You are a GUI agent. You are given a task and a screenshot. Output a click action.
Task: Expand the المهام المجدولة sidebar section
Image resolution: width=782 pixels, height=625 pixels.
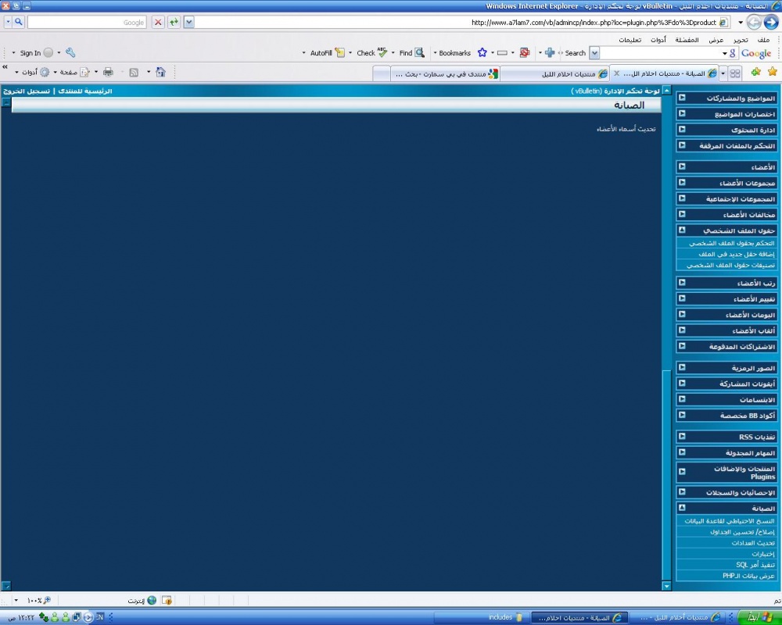tap(682, 452)
